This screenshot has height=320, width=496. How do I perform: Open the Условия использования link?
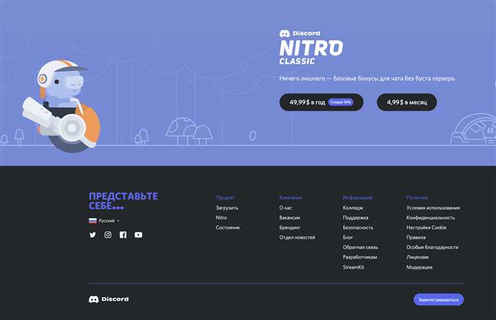[x=433, y=208]
